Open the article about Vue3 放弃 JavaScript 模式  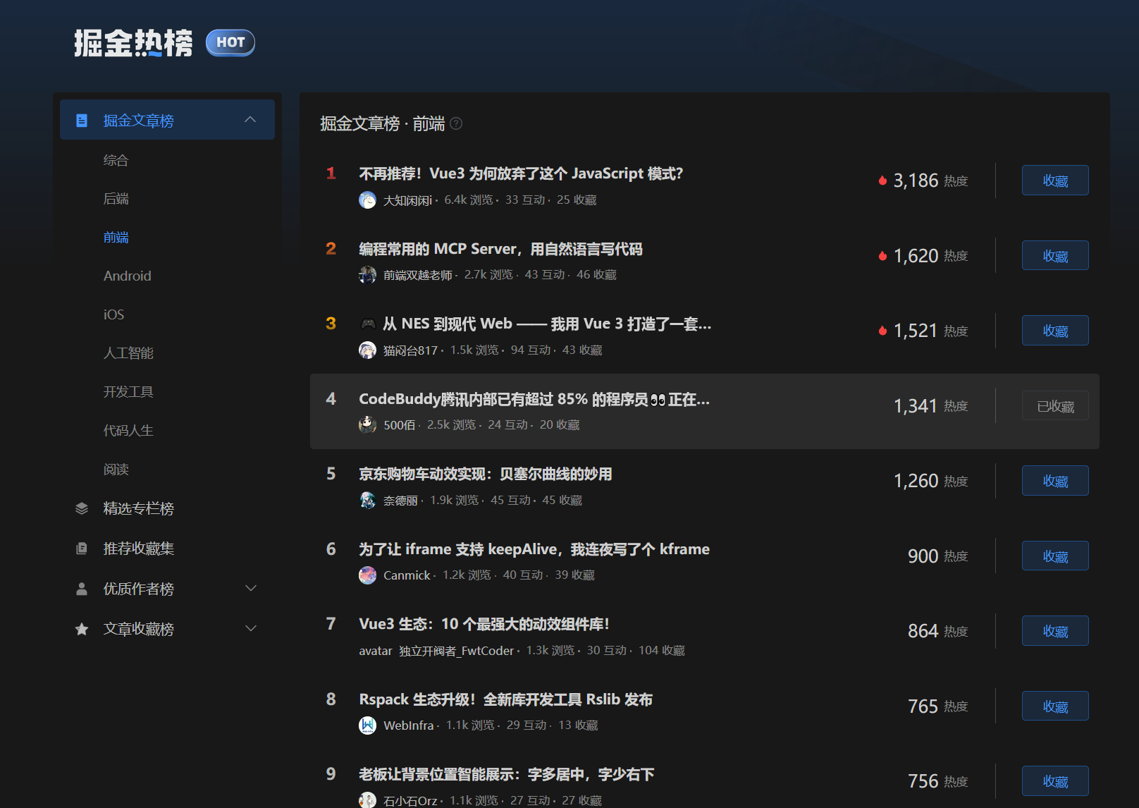[520, 173]
